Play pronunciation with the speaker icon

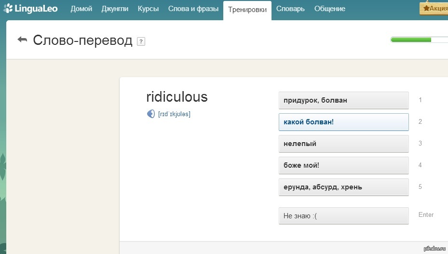tap(151, 114)
